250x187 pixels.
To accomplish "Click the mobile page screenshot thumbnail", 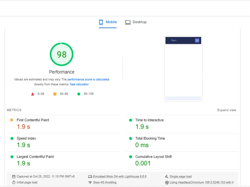I will 183,69.
